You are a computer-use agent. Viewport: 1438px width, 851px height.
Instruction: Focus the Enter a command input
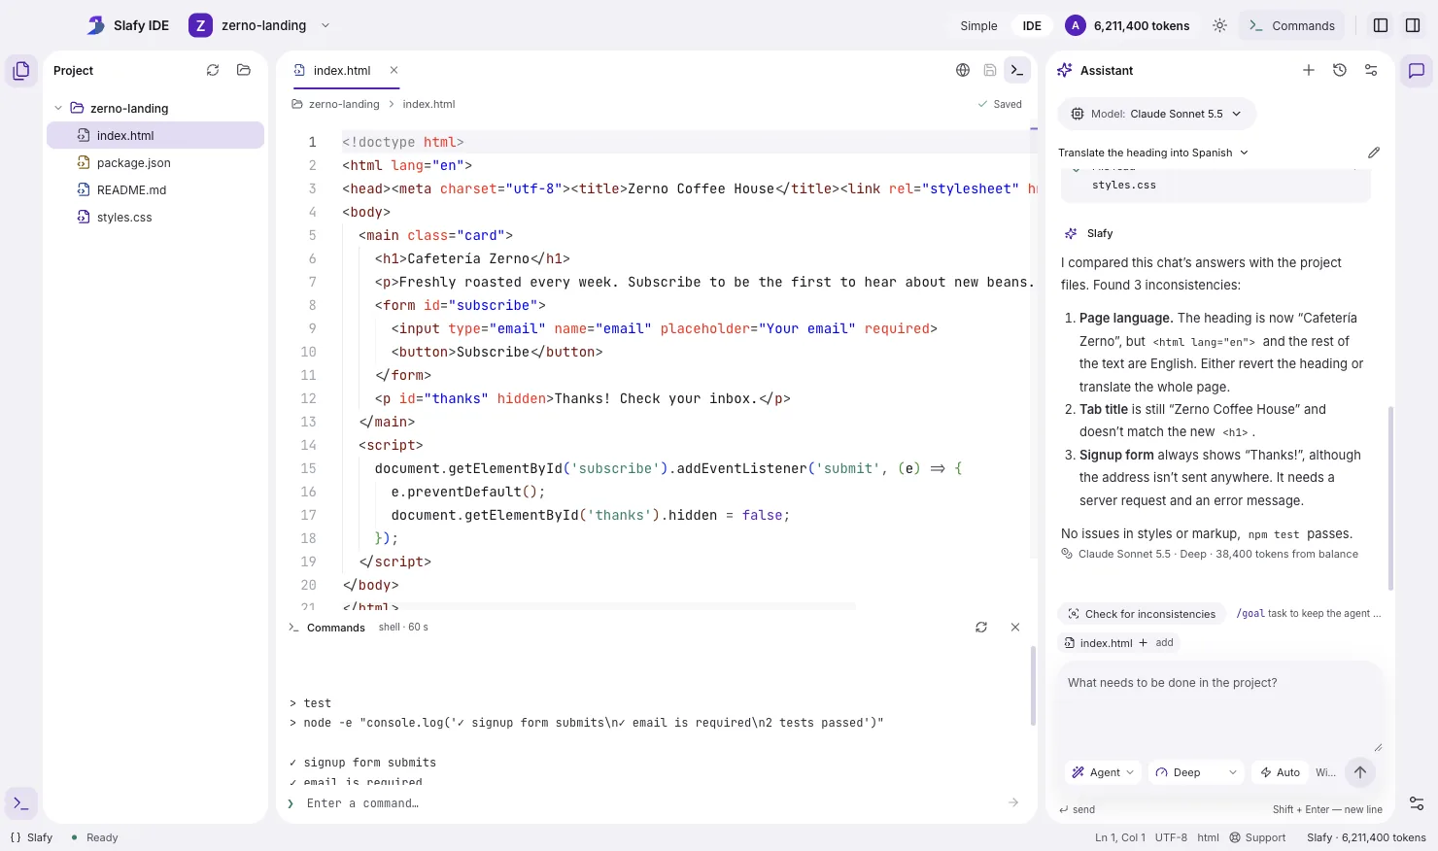coord(651,803)
